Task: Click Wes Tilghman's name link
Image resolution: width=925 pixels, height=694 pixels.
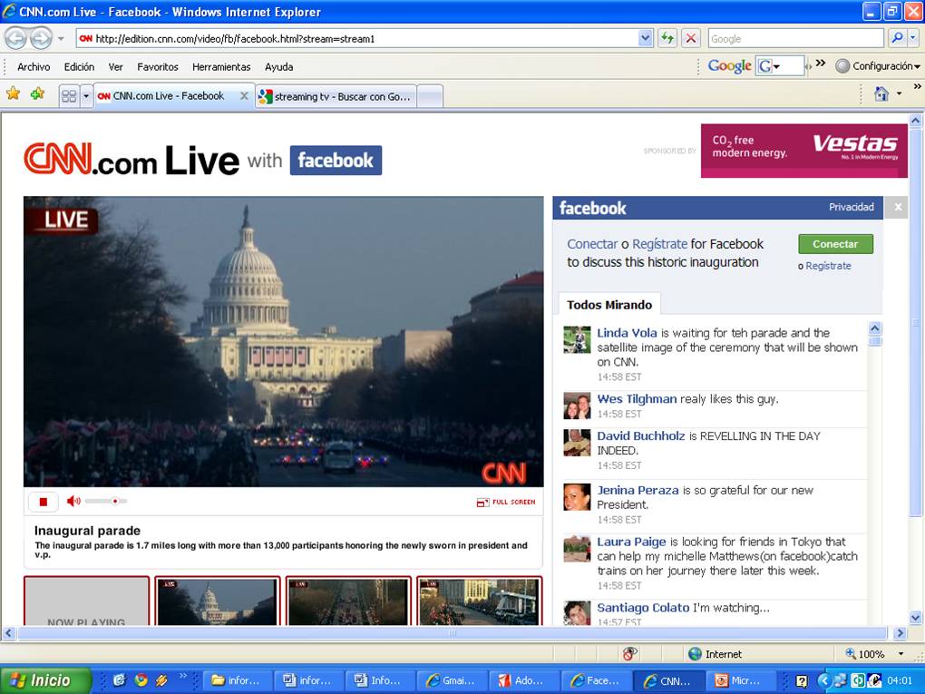Action: (637, 399)
